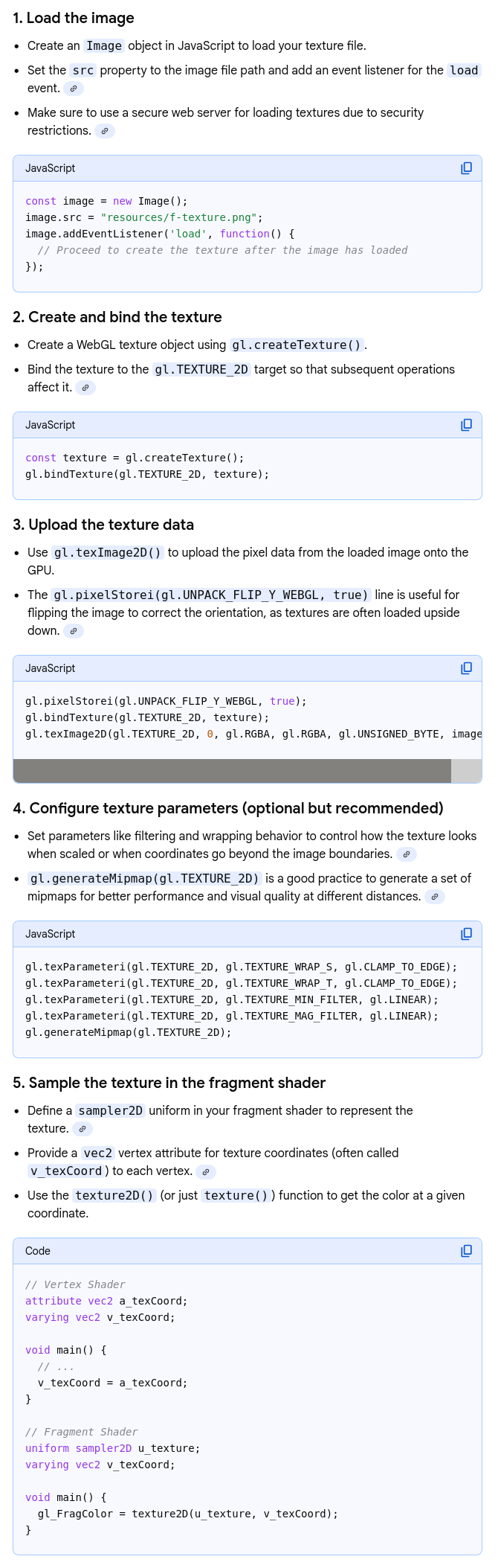498x1565 pixels.
Task: Click the inline gl.createTexture() code text
Action: tap(297, 345)
